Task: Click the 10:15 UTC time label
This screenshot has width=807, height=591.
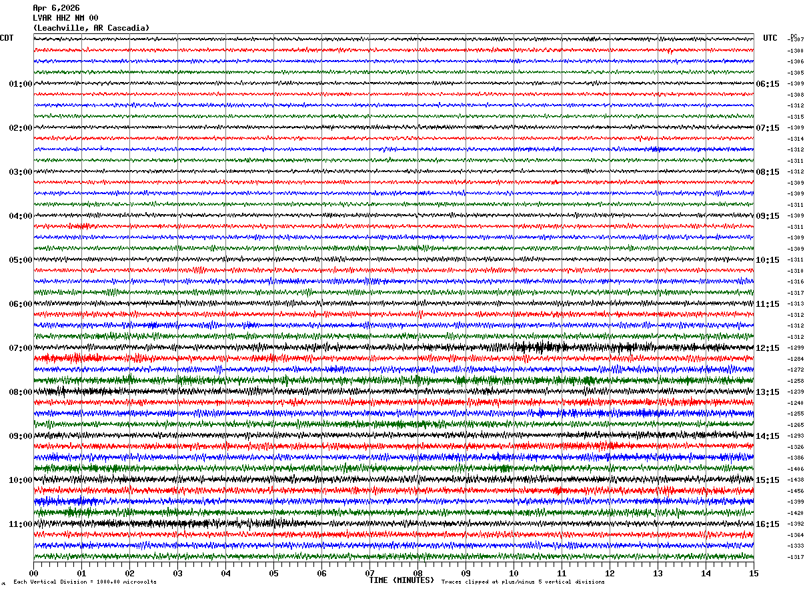Action: tap(768, 260)
